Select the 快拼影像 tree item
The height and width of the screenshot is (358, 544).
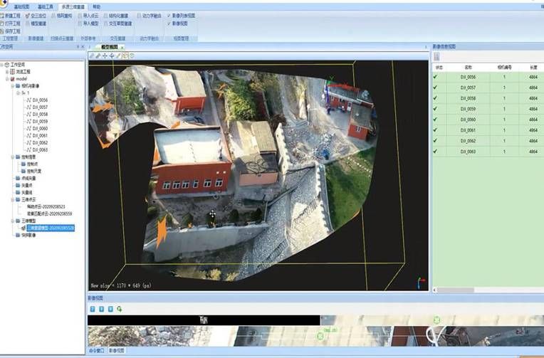(28, 235)
